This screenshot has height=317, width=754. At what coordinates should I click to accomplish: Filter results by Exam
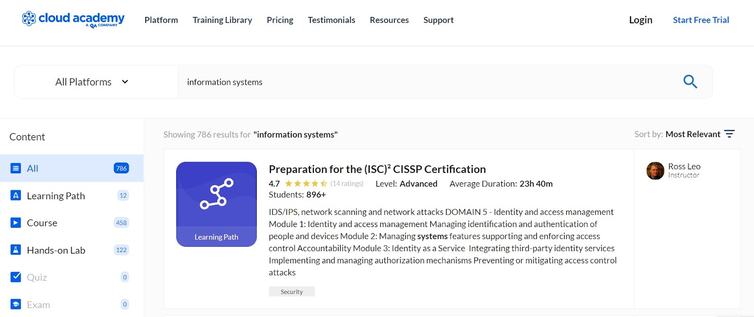[x=72, y=304]
